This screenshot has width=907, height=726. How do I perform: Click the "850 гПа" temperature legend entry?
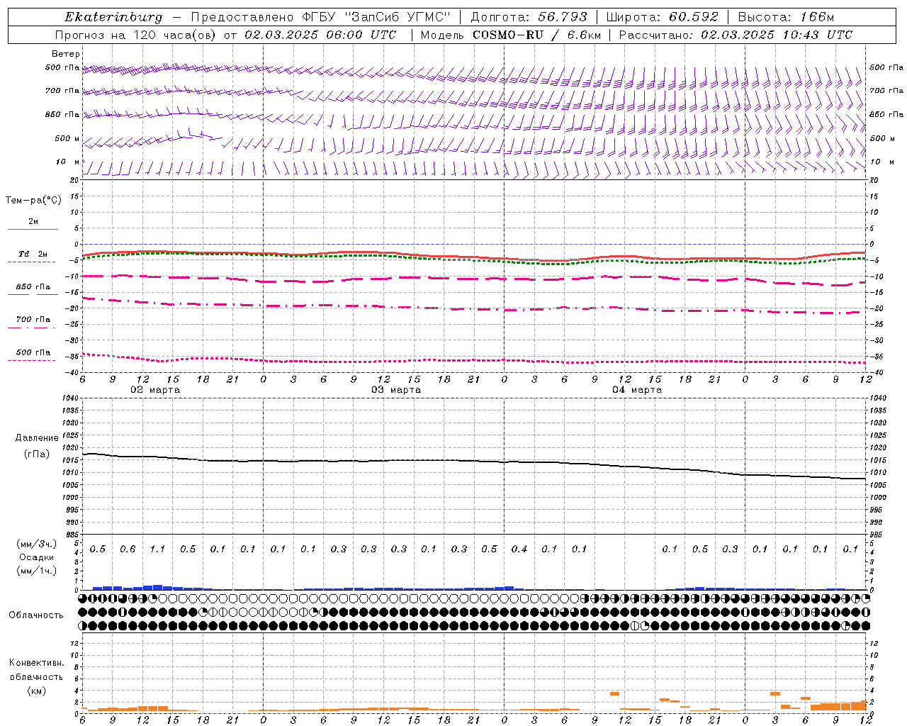33,287
